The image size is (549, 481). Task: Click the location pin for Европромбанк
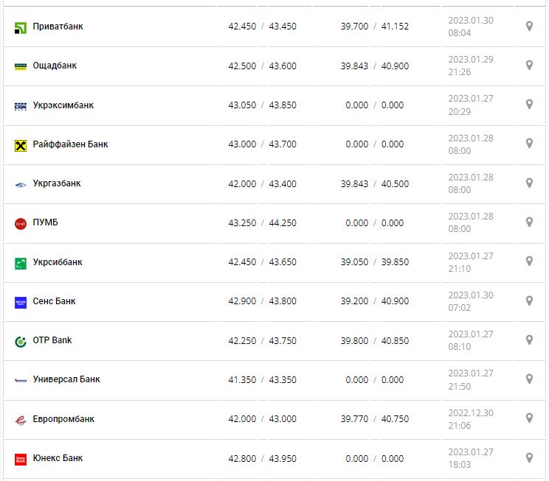click(x=529, y=418)
